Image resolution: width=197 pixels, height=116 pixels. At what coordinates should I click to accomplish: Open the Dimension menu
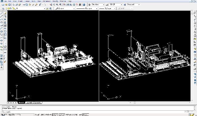coord(47,1)
